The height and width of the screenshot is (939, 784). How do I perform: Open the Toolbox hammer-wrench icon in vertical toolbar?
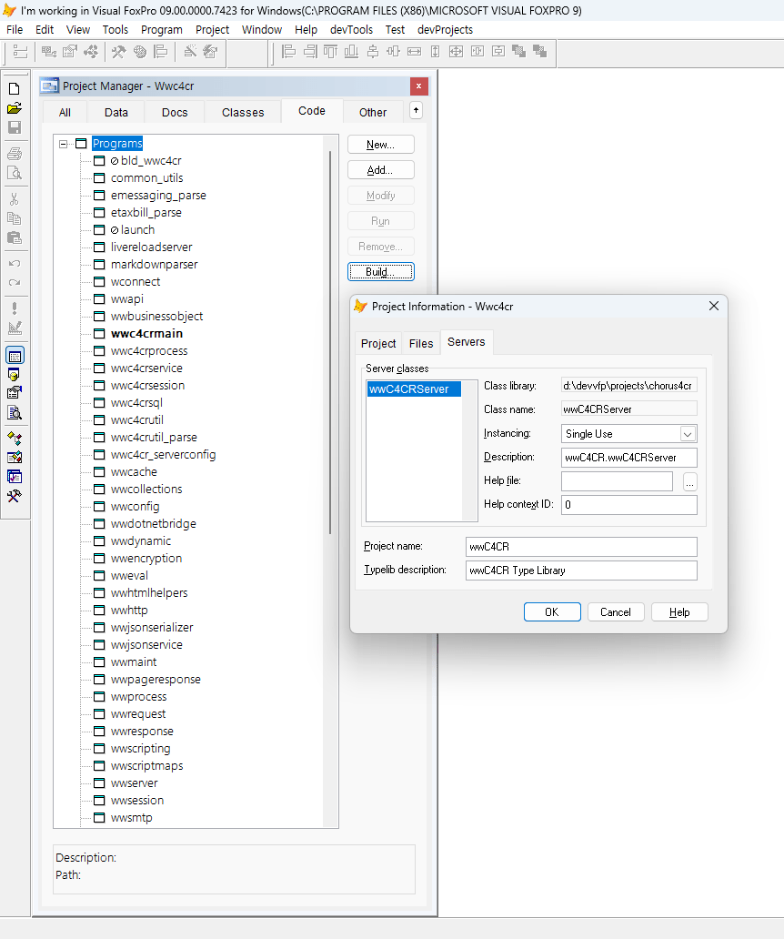(x=15, y=496)
